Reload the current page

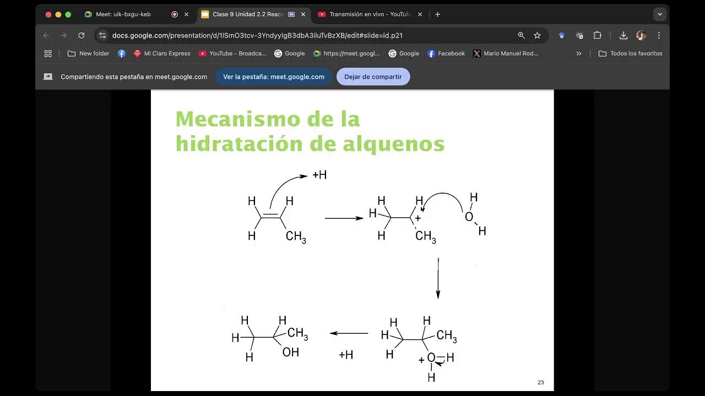82,35
